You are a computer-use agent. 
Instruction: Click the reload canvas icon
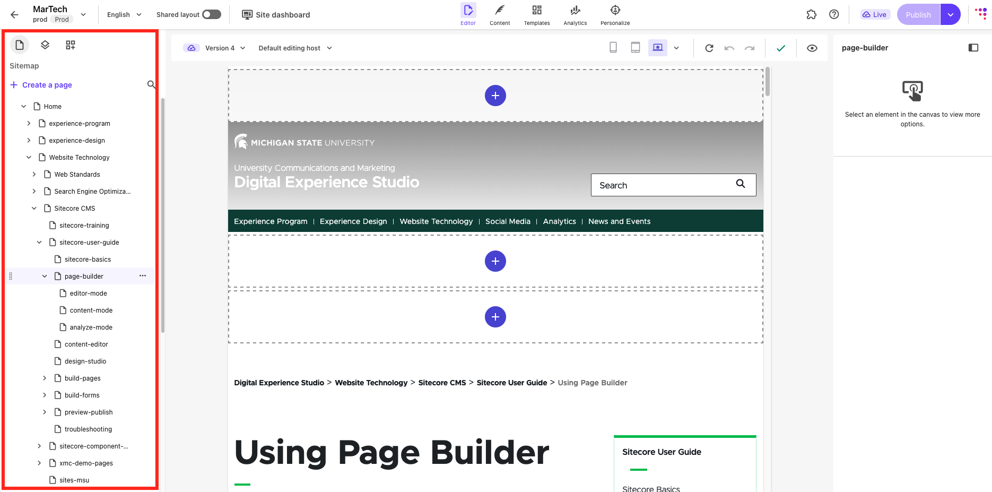709,48
